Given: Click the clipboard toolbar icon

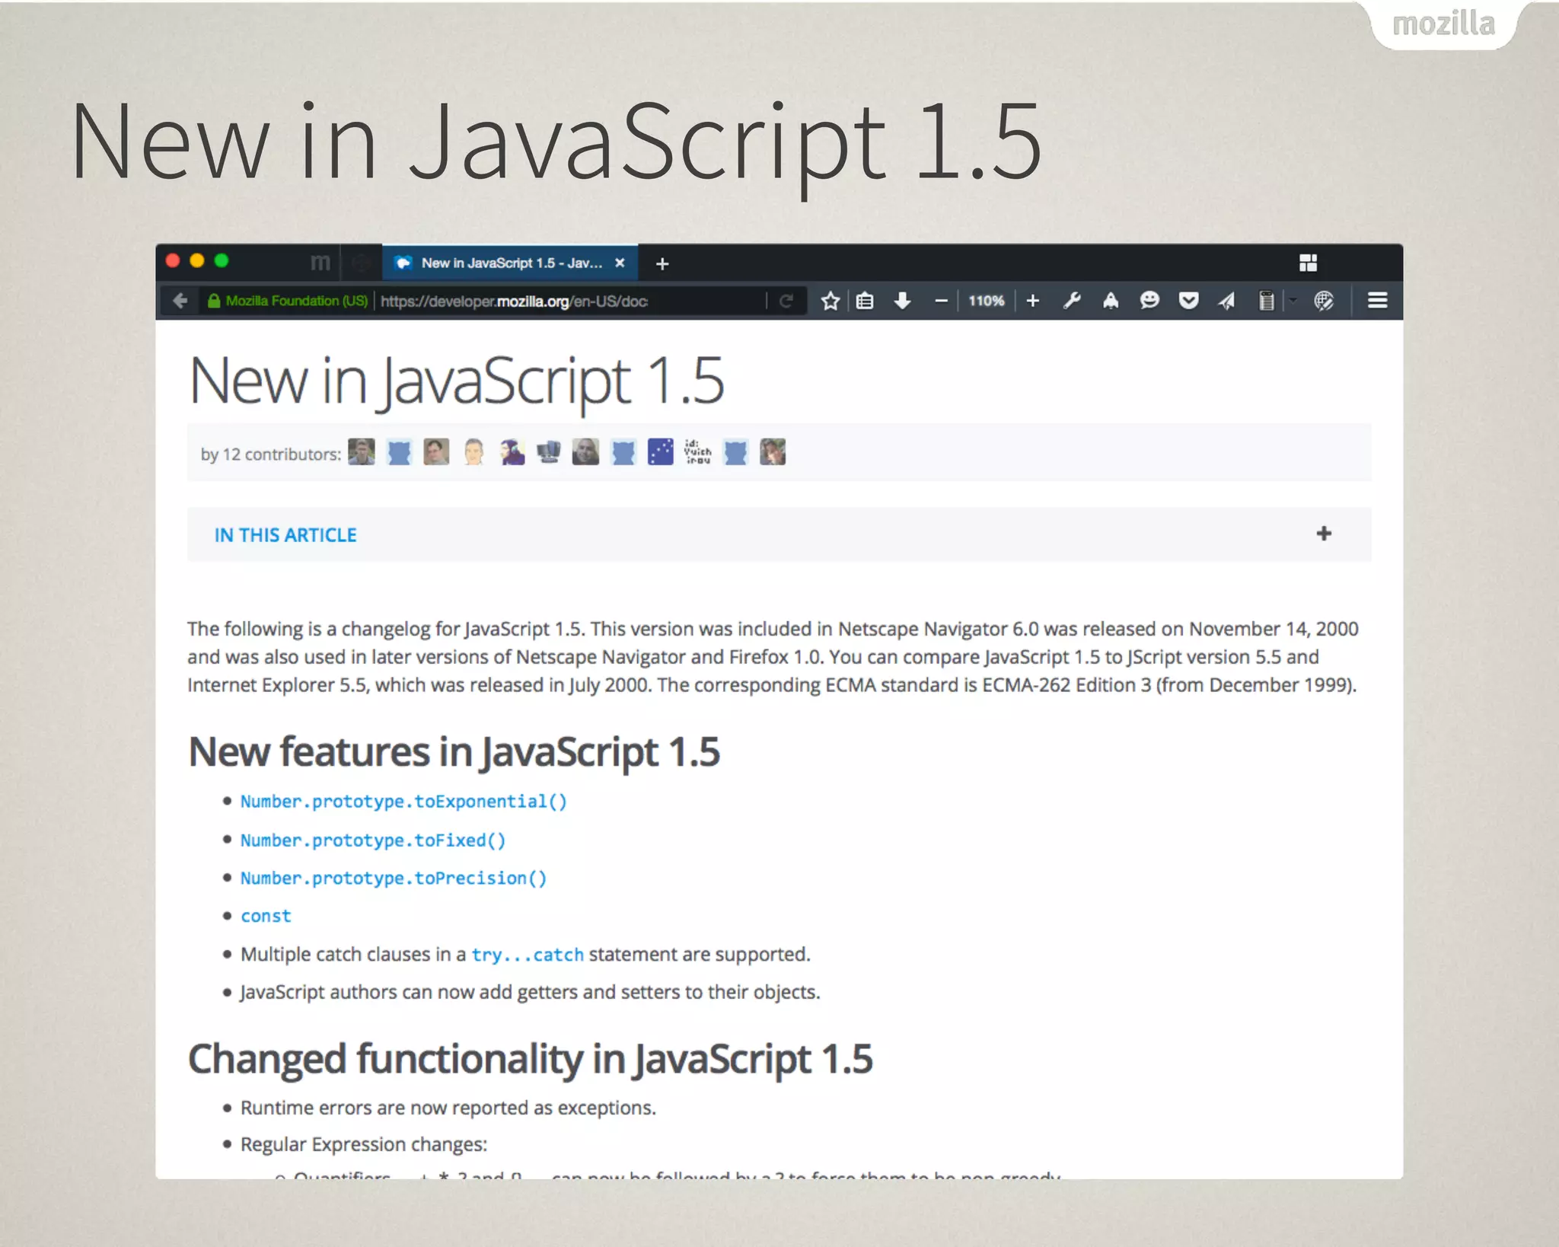Looking at the screenshot, I should tap(1266, 301).
